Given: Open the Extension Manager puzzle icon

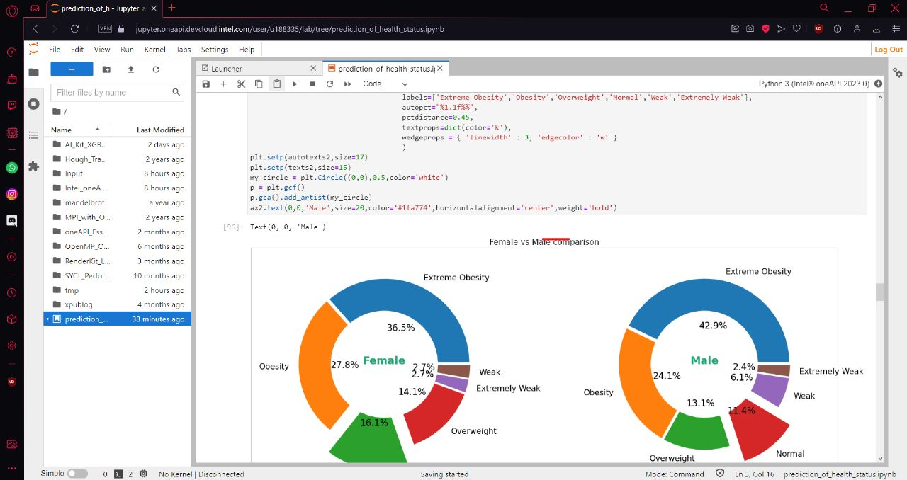Looking at the screenshot, I should coord(33,166).
